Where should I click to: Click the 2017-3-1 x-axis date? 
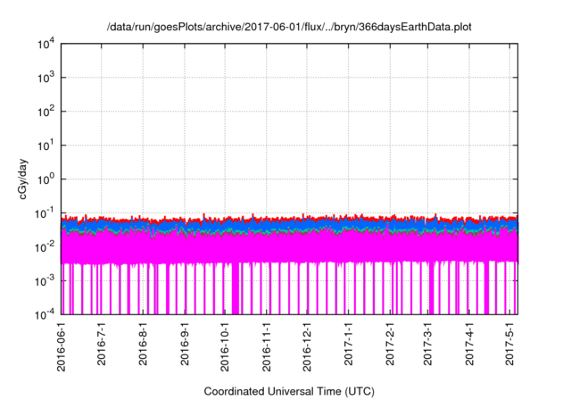point(427,344)
